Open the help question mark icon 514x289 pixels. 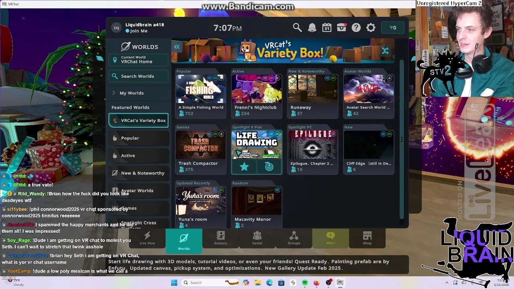(356, 28)
